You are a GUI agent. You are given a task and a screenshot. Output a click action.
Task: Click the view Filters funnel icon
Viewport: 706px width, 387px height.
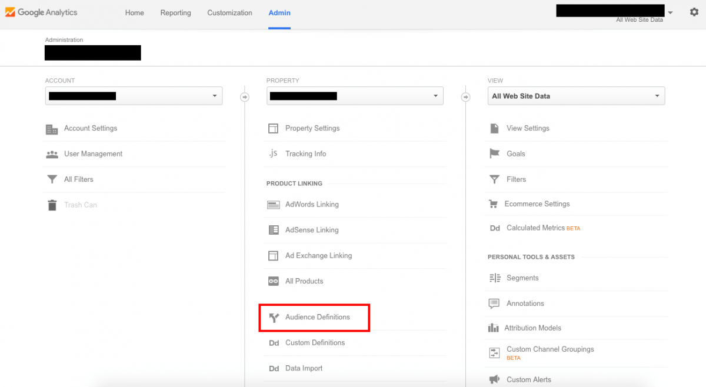click(x=494, y=179)
